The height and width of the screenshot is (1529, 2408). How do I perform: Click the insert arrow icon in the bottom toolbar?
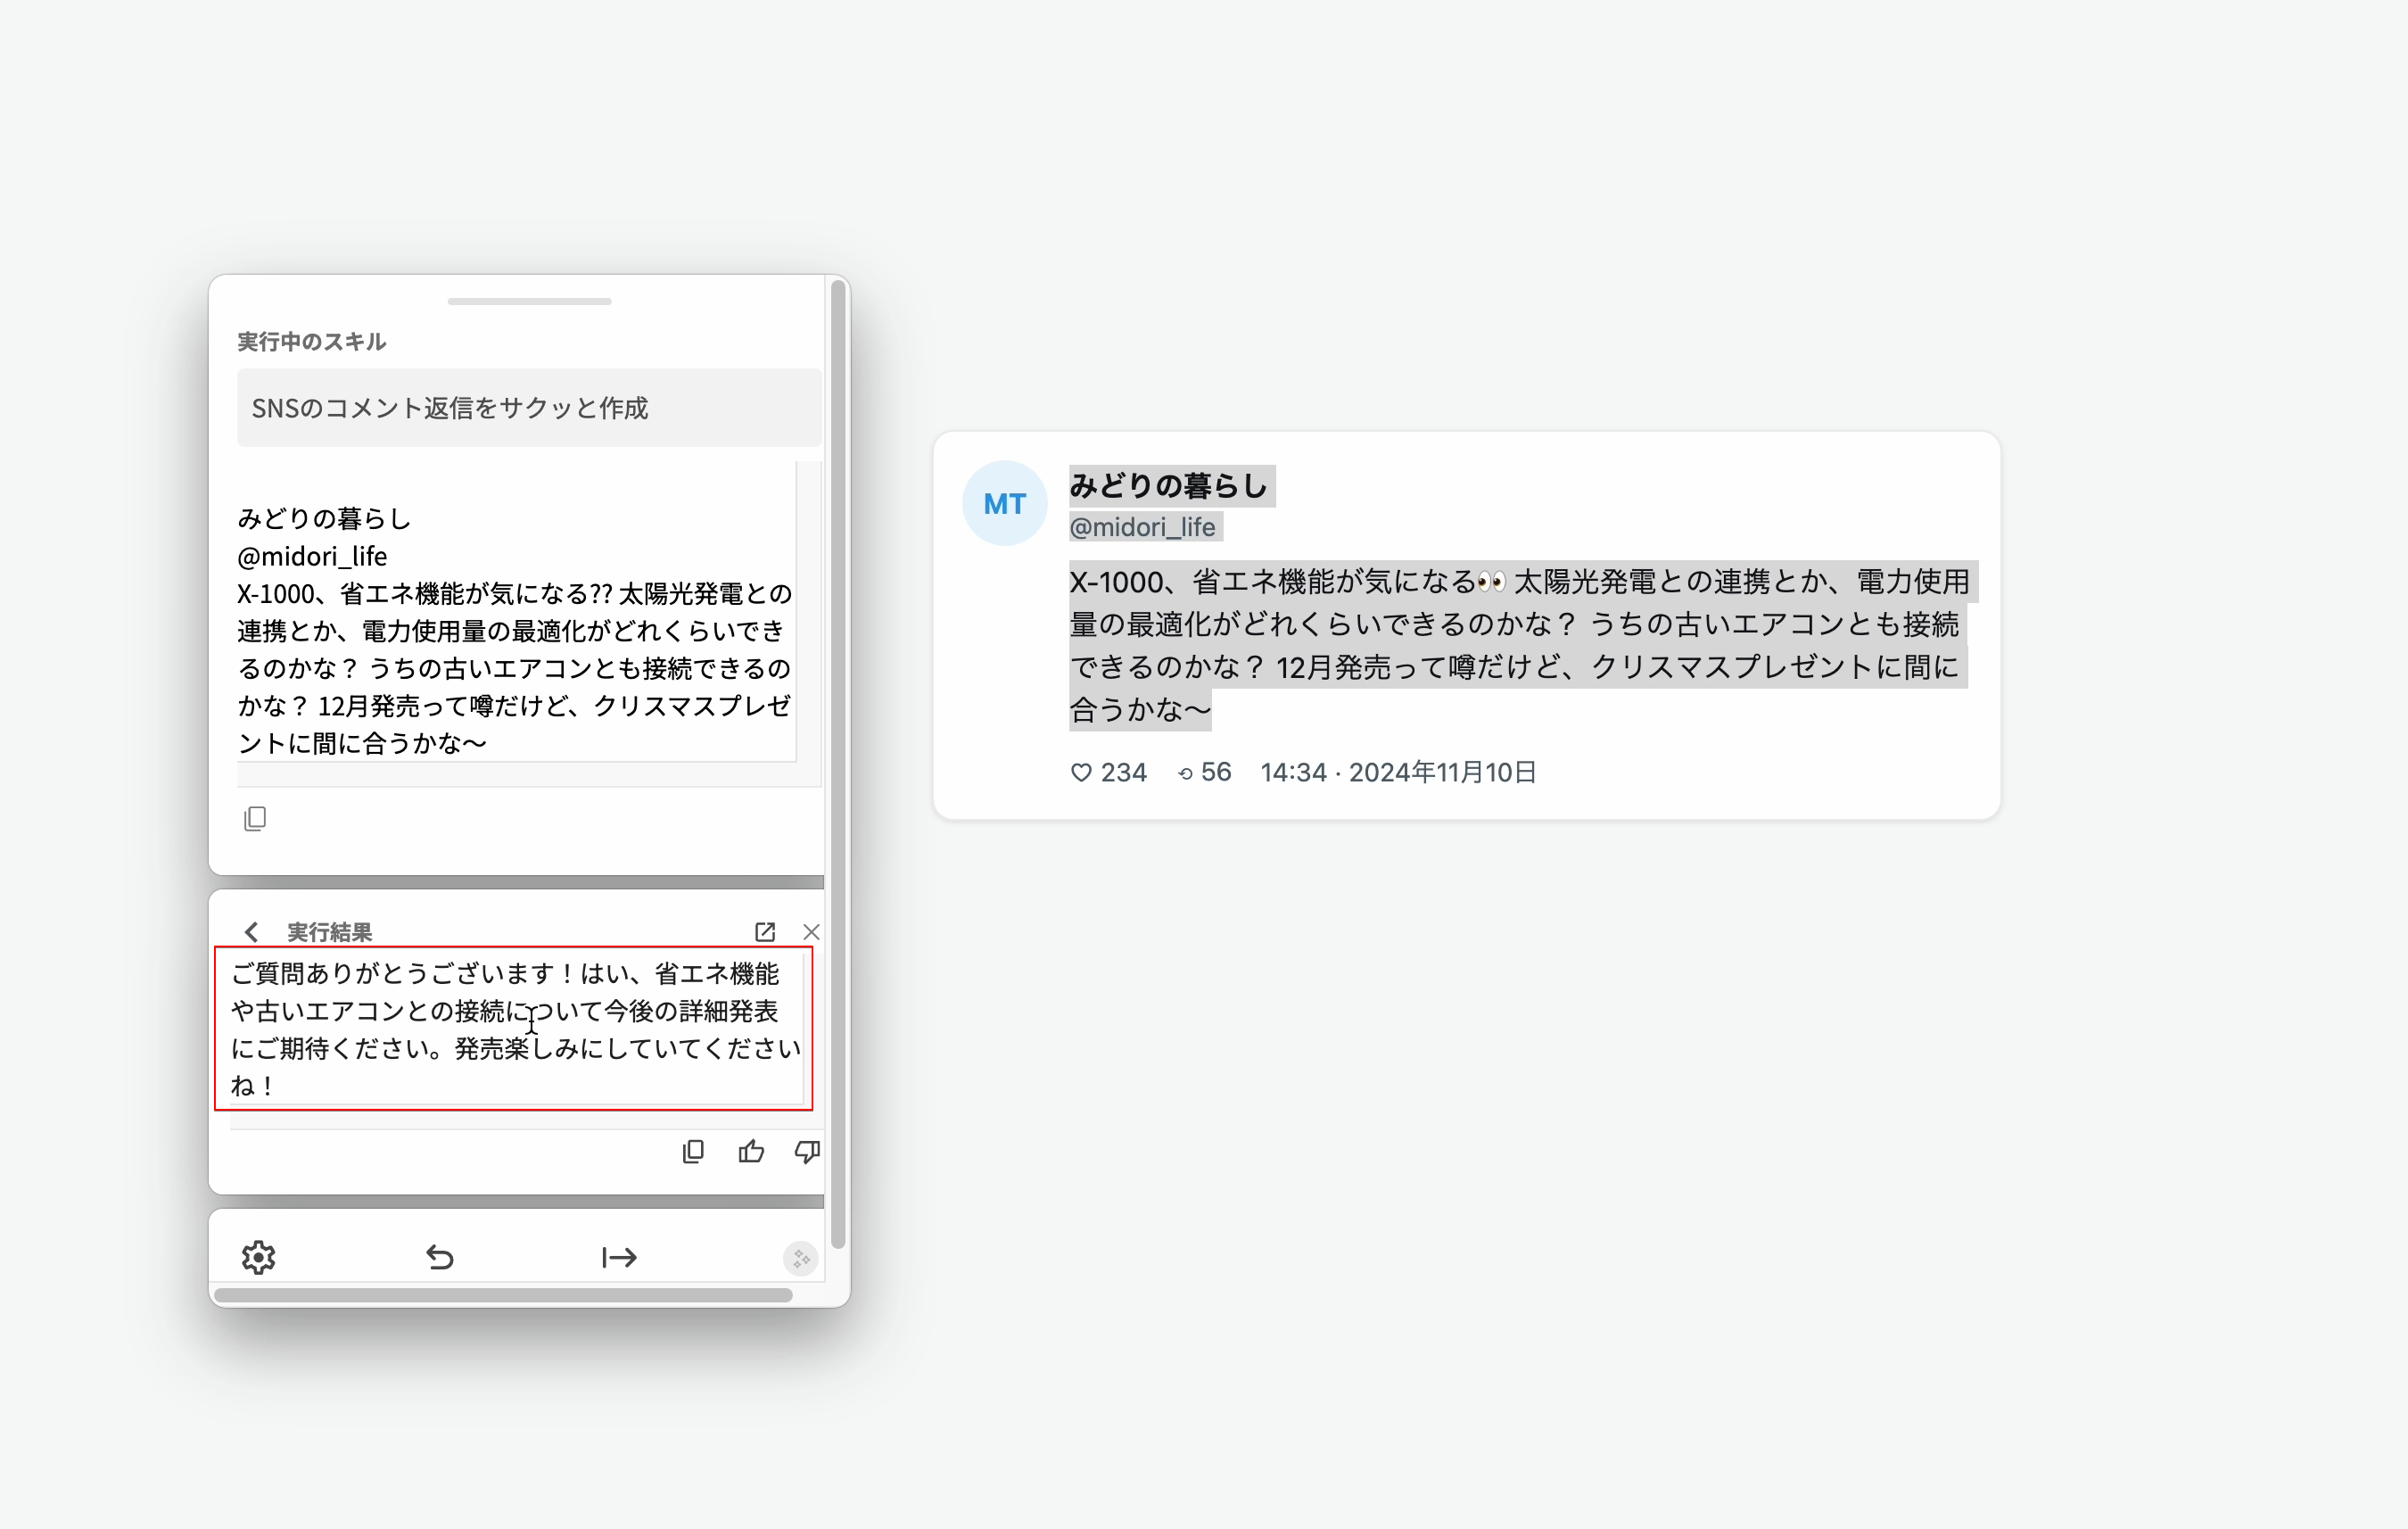click(619, 1257)
